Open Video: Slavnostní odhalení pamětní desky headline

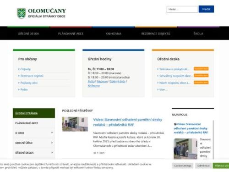tap(128, 122)
